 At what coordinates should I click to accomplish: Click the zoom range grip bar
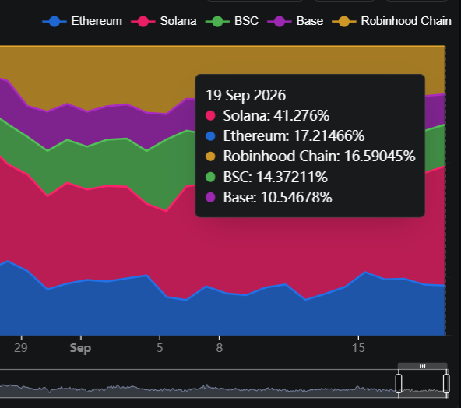pos(423,366)
